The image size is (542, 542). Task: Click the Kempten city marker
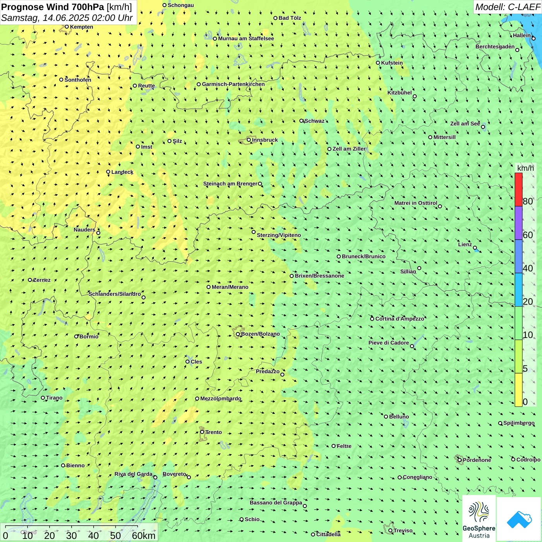point(67,27)
